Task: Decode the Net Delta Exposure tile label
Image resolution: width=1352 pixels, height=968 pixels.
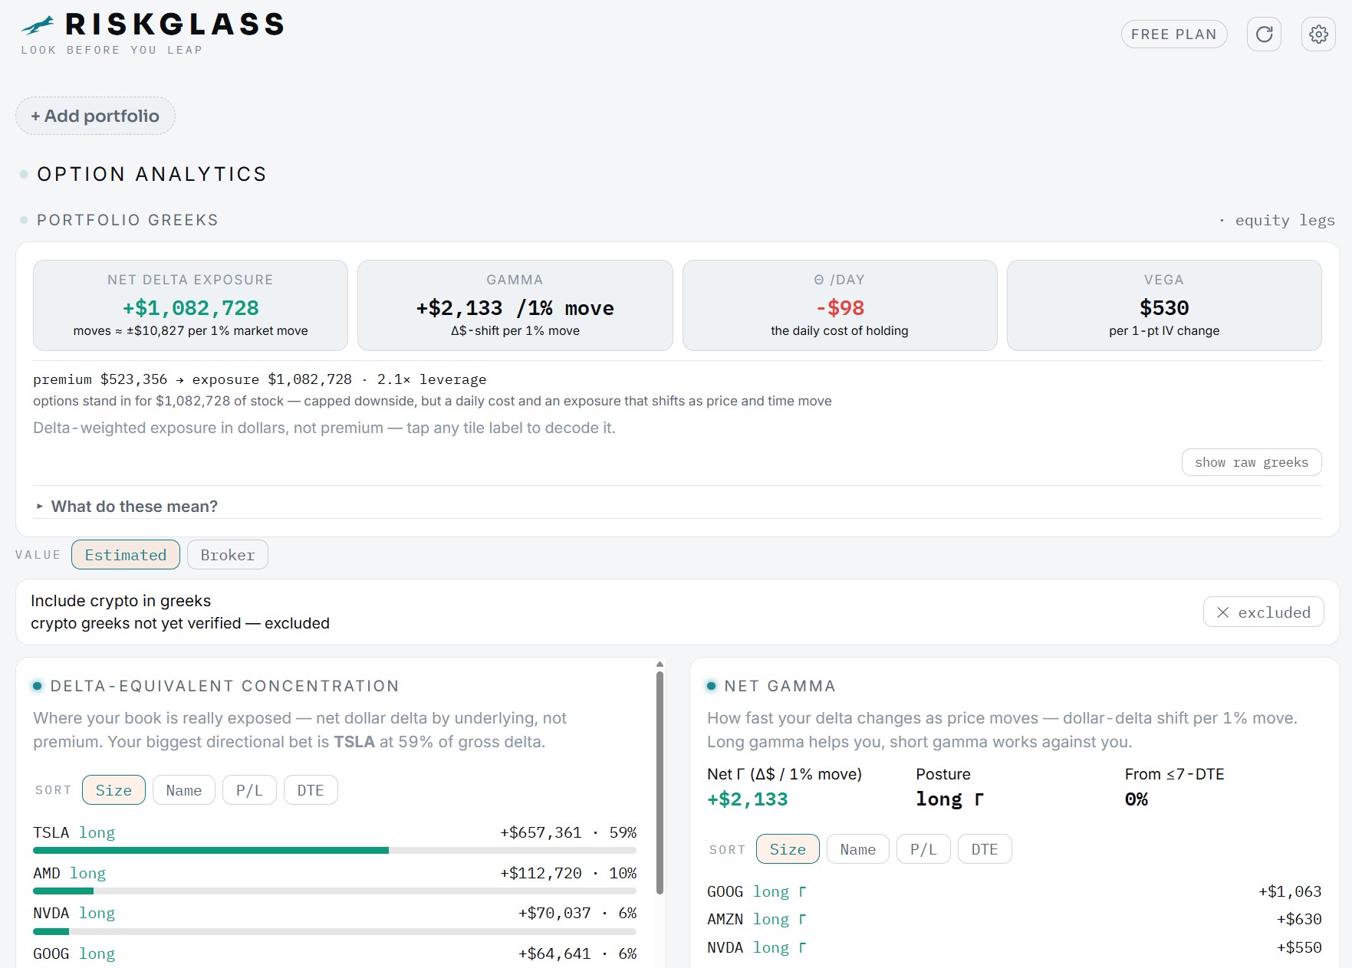Action: (190, 280)
